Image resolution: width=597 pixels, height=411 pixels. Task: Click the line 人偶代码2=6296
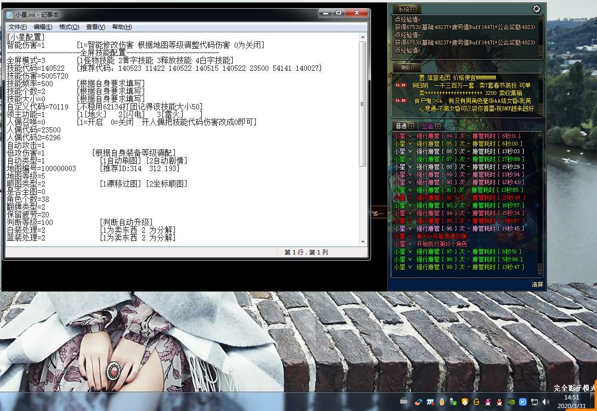coord(34,138)
